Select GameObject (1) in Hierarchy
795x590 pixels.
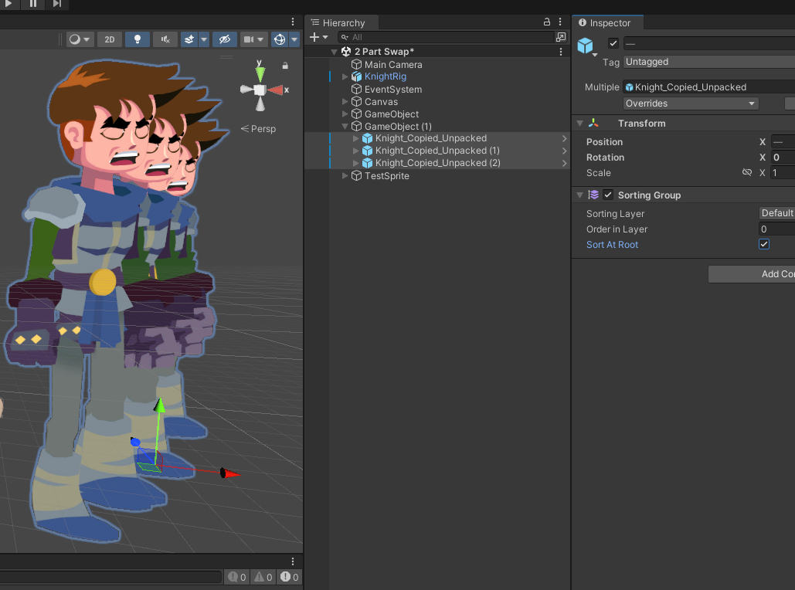pyautogui.click(x=398, y=126)
